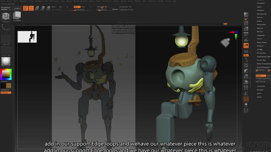Click the Local symmetry icon
This screenshot has height=152, width=271.
coord(246,46)
